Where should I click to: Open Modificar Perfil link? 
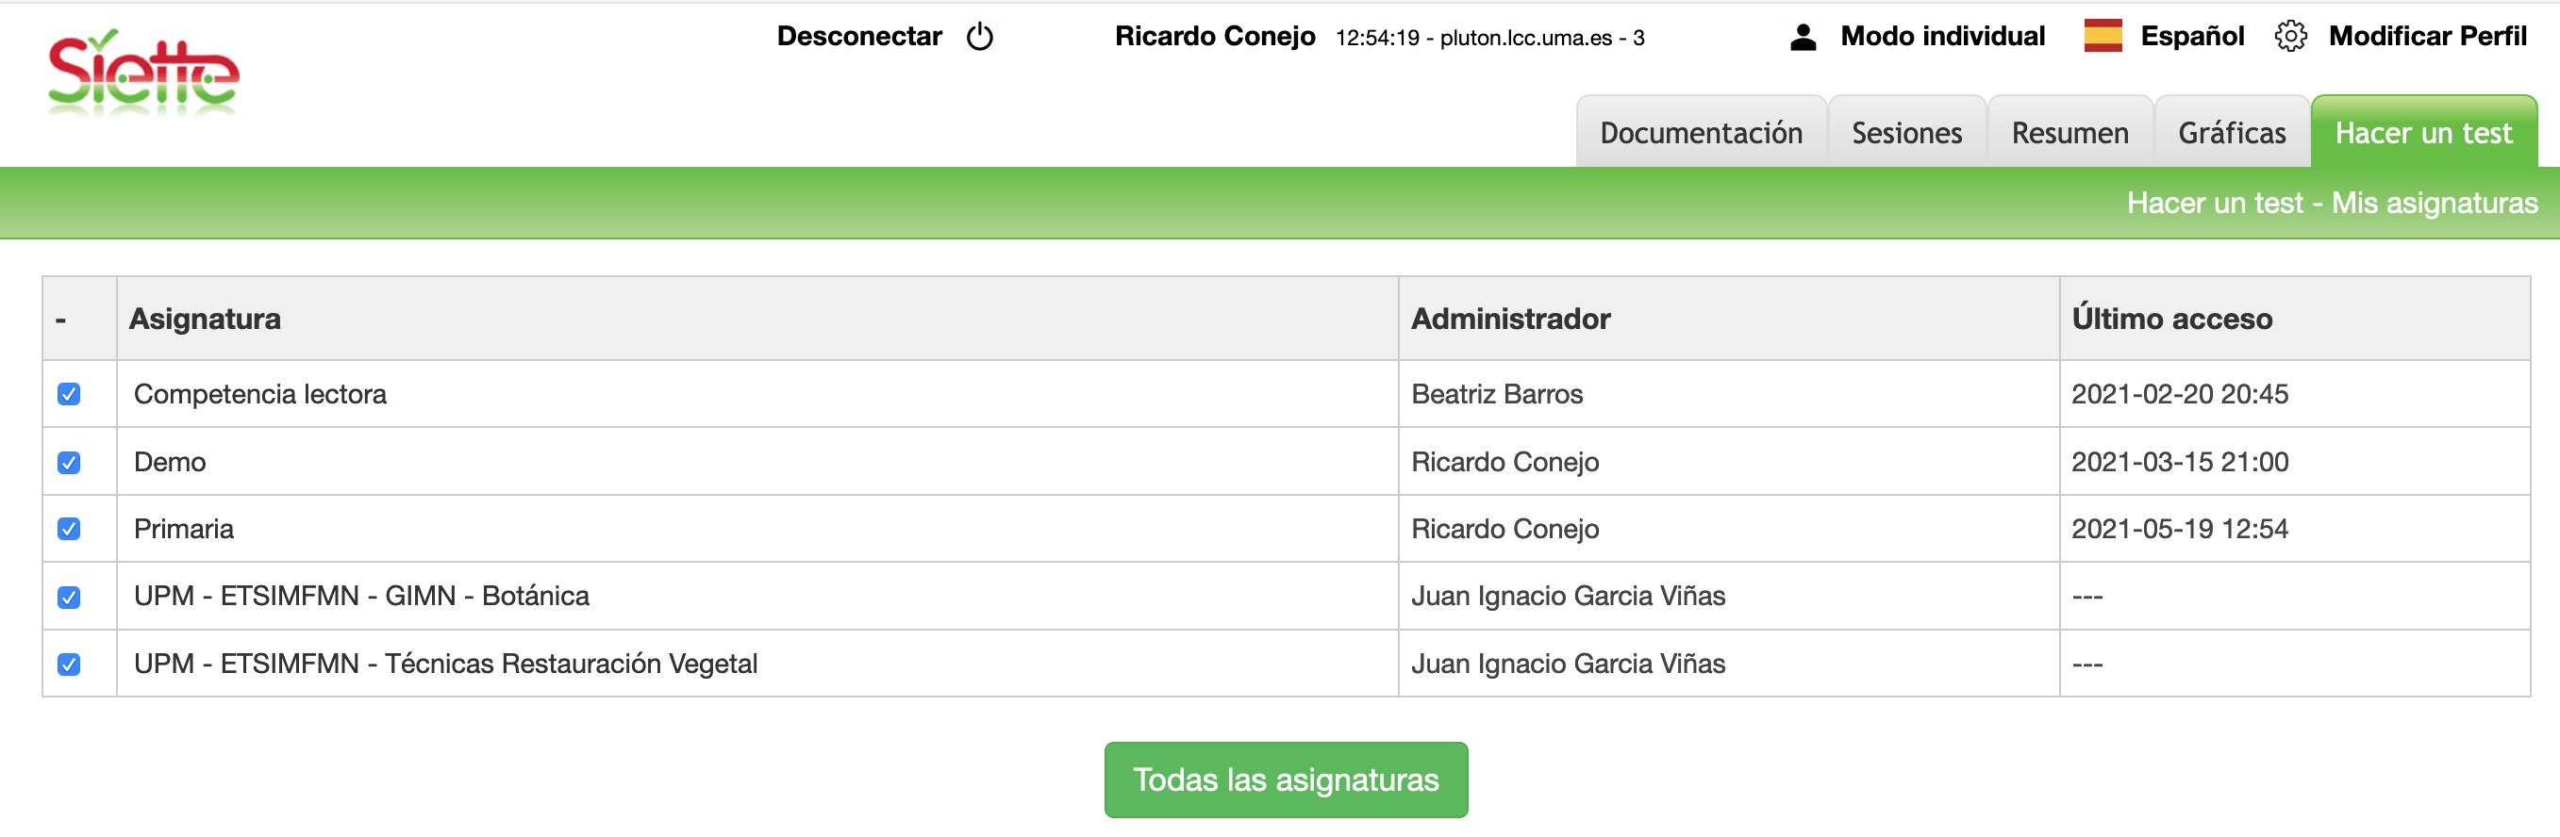[x=2427, y=37]
